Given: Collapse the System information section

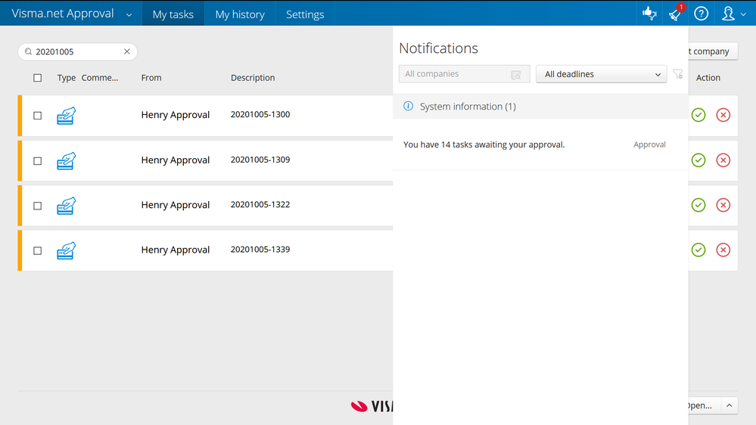Looking at the screenshot, I should point(468,107).
